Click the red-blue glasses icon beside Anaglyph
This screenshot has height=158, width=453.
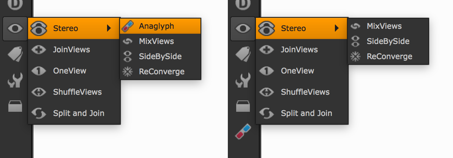(x=128, y=26)
